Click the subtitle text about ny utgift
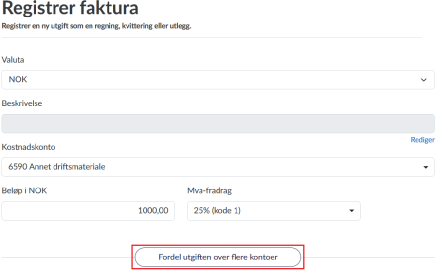Screen dimensions: 436x274 (x=97, y=26)
